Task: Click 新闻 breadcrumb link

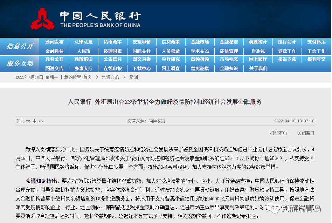Action: [133, 77]
